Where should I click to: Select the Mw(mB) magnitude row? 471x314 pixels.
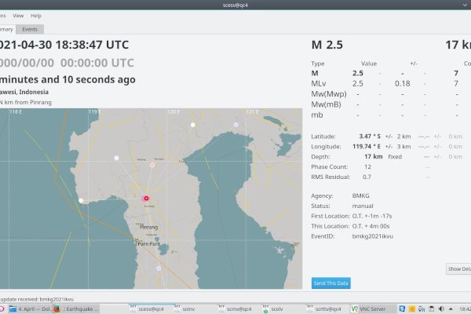(x=389, y=104)
